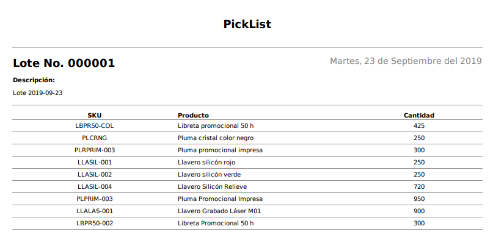Select SKU cell LBPR50-COL
This screenshot has height=243, width=493.
click(94, 125)
